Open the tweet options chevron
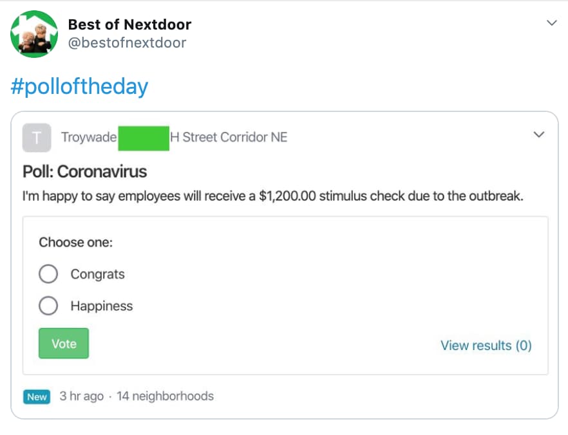This screenshot has height=435, width=568. pos(551,23)
